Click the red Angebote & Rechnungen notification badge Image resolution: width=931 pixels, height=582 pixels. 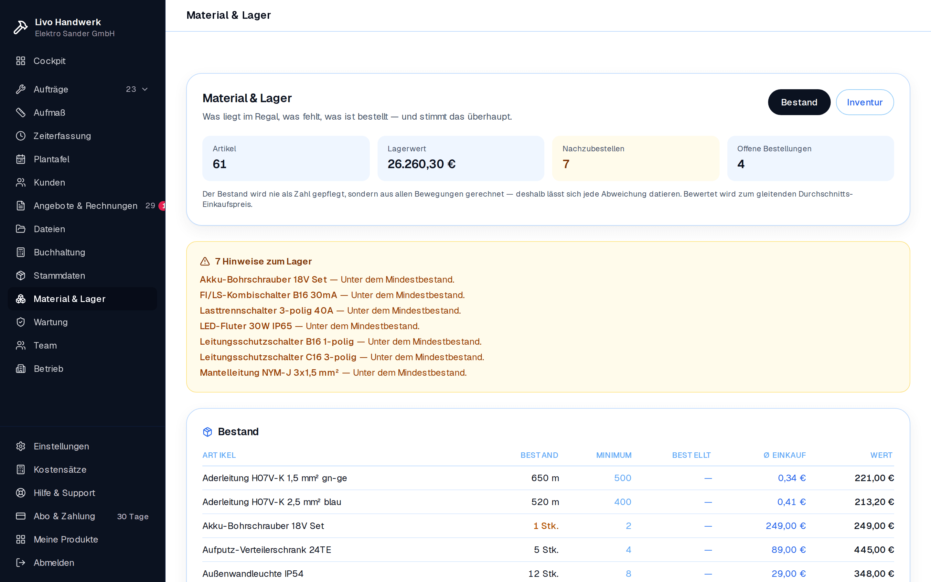pyautogui.click(x=162, y=206)
